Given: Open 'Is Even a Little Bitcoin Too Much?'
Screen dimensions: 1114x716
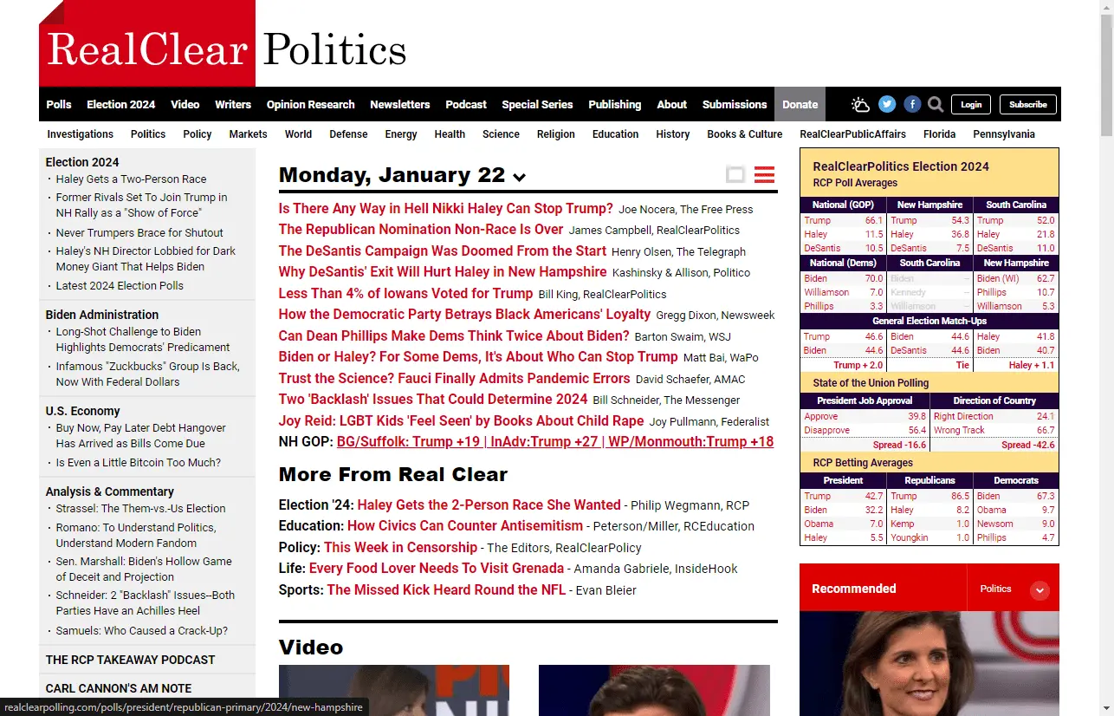Looking at the screenshot, I should (139, 463).
